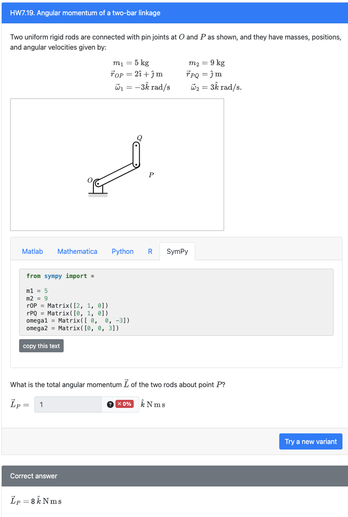
Task: Select the Python tab
Action: 122,251
